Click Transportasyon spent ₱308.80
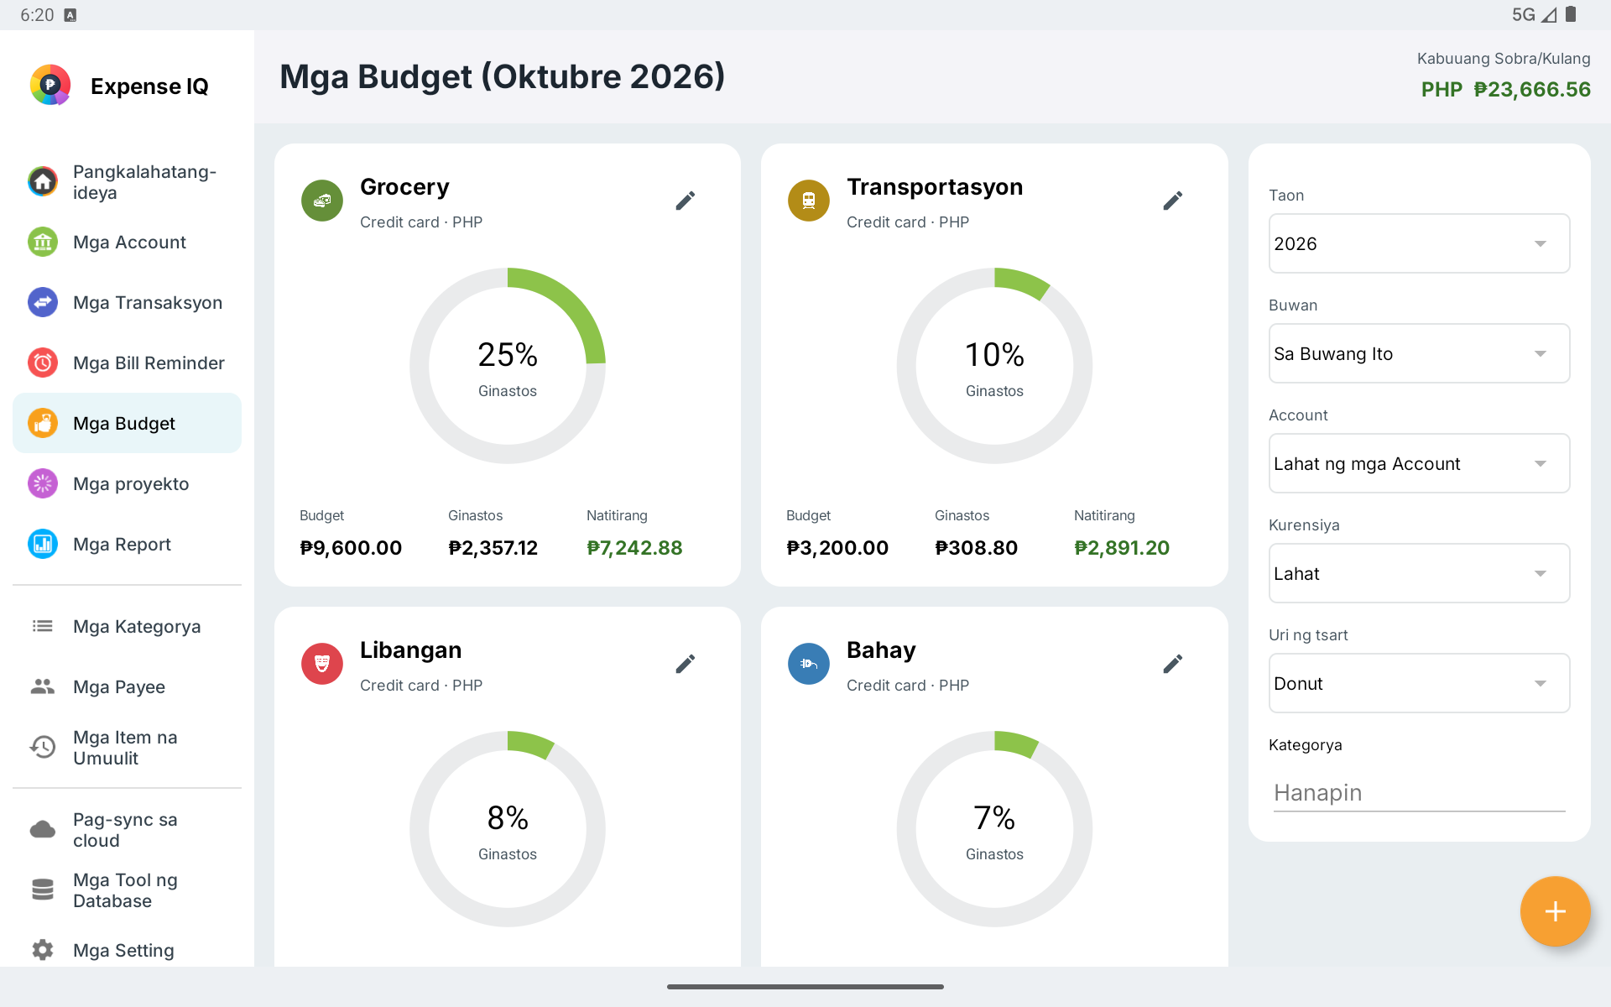Screen dimensions: 1611x1007 pos(976,548)
